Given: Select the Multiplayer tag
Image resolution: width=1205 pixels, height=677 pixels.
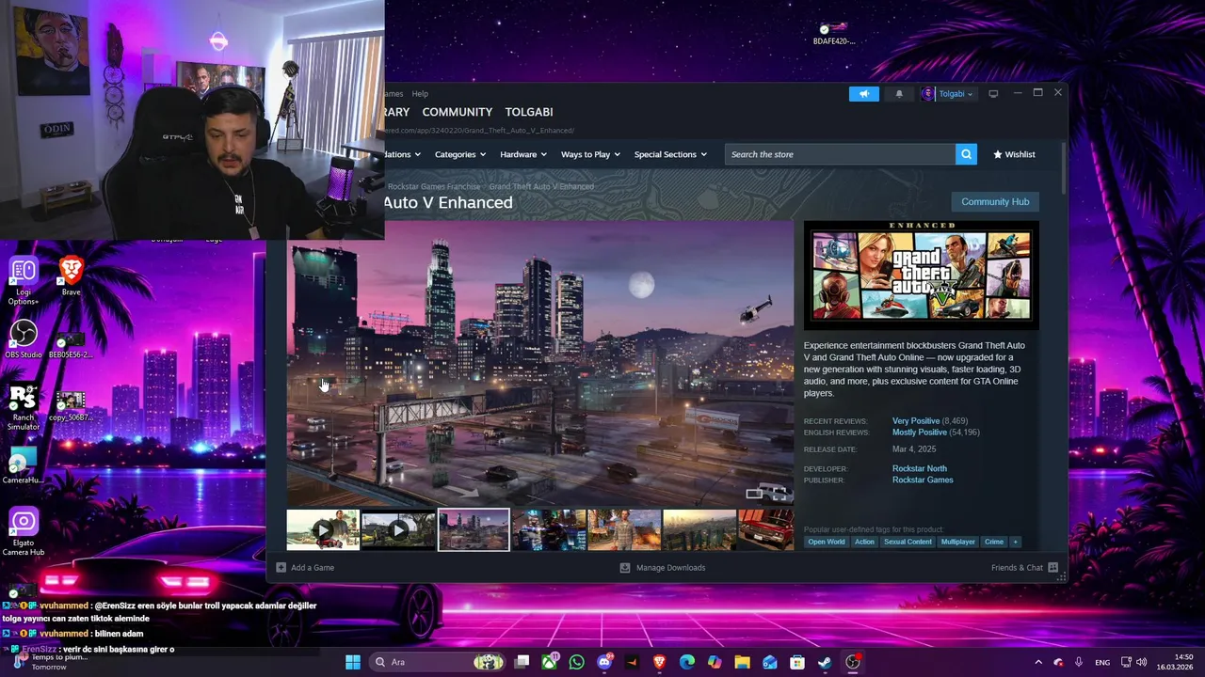Looking at the screenshot, I should click(x=957, y=542).
